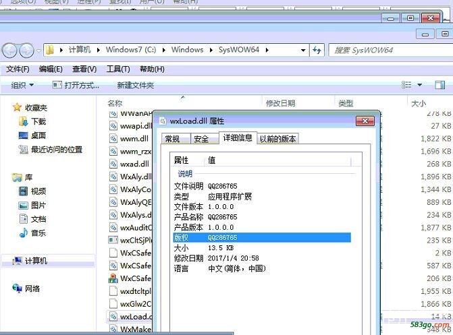Screen dimensions: 453x335
Task: Select the wxdtcltpl file icon
Action: pyautogui.click(x=113, y=291)
